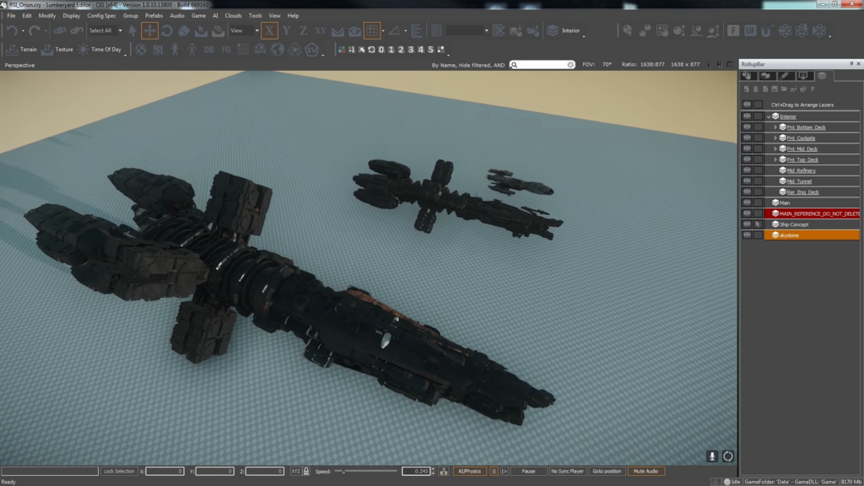Toggle the Snap to Grid icon

pyautogui.click(x=372, y=31)
